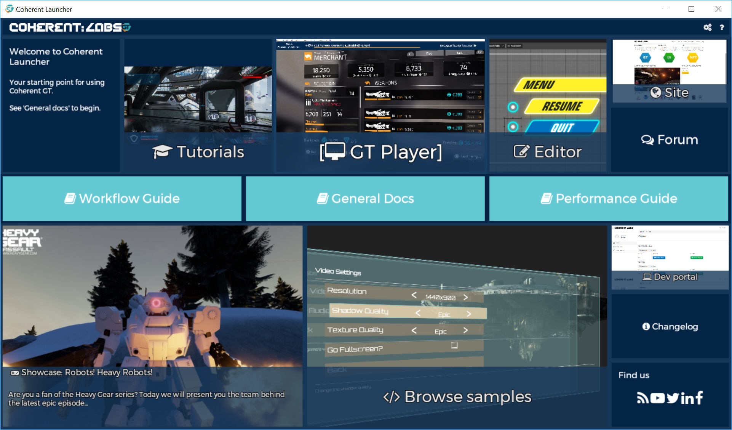Select the RSS feed icon under Find us
This screenshot has width=732, height=430.
point(643,398)
